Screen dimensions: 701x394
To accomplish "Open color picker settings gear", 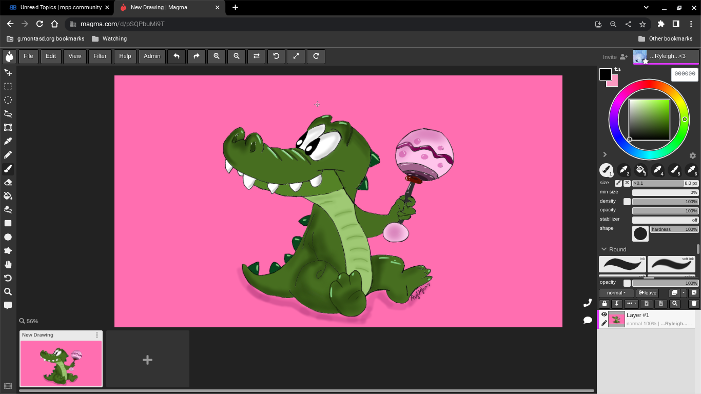I will pyautogui.click(x=692, y=155).
